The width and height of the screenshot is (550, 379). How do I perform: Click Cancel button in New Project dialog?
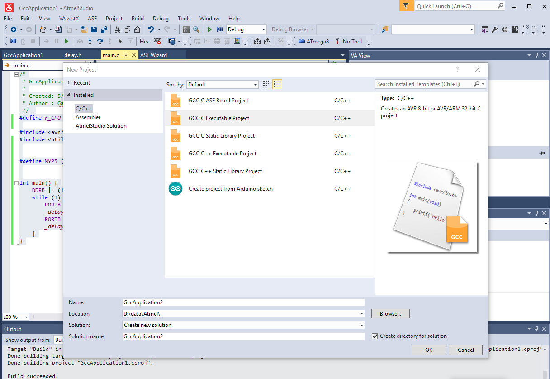tap(466, 350)
